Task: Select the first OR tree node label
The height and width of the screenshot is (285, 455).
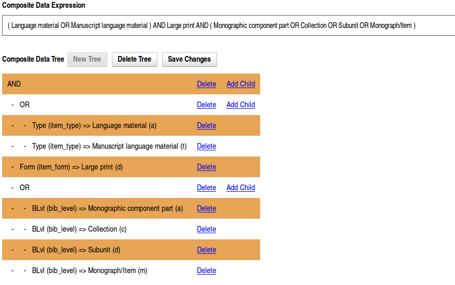Action: click(24, 105)
